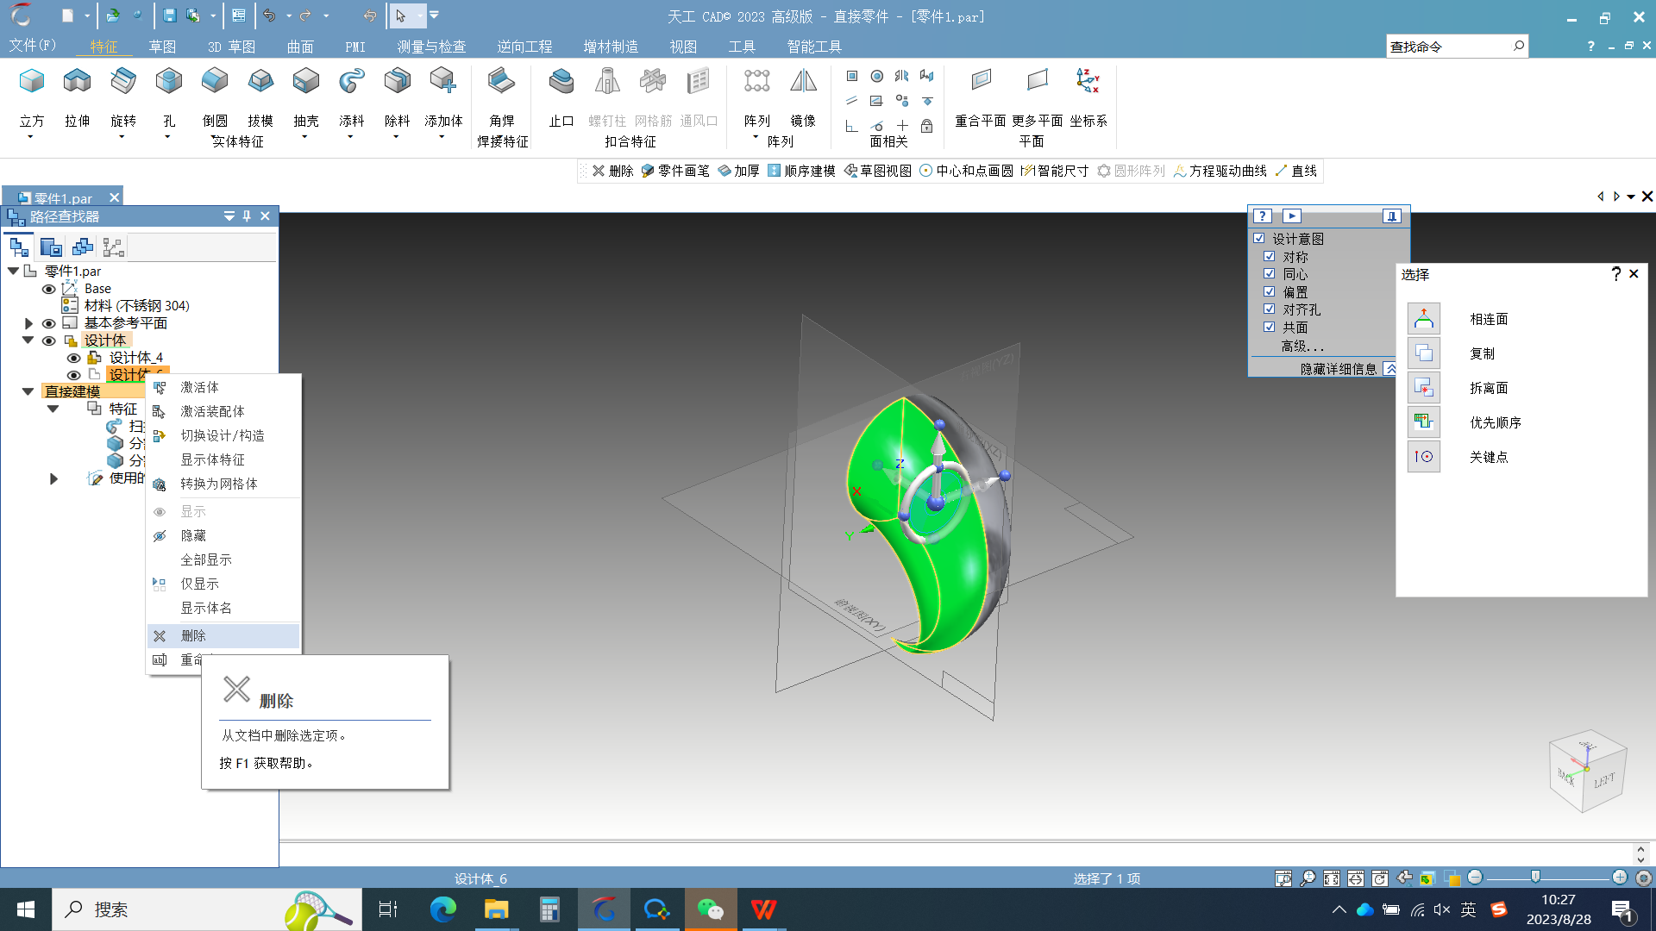
Task: Click 隐藏详细信息 in design intent panel
Action: (1339, 369)
